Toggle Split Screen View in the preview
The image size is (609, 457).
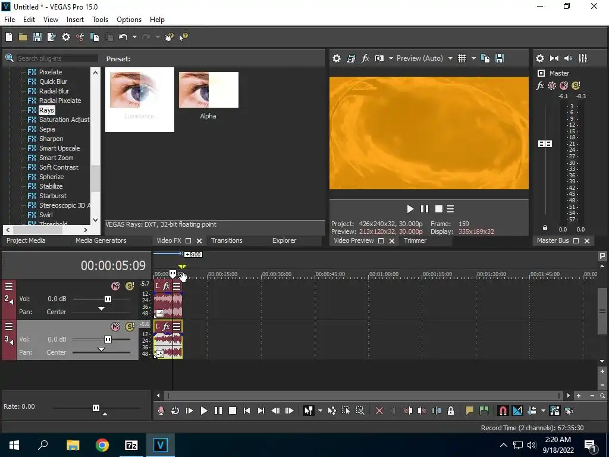tap(379, 58)
